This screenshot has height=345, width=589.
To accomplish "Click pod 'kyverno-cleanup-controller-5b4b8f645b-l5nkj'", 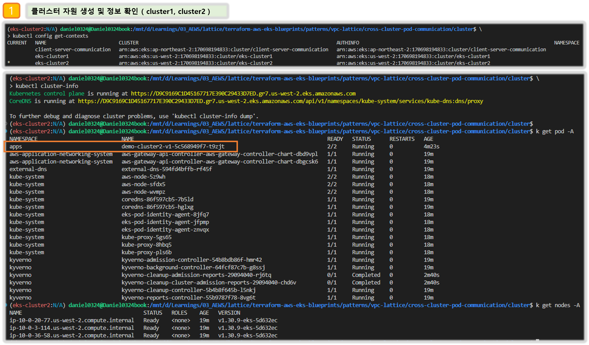I will [188, 290].
